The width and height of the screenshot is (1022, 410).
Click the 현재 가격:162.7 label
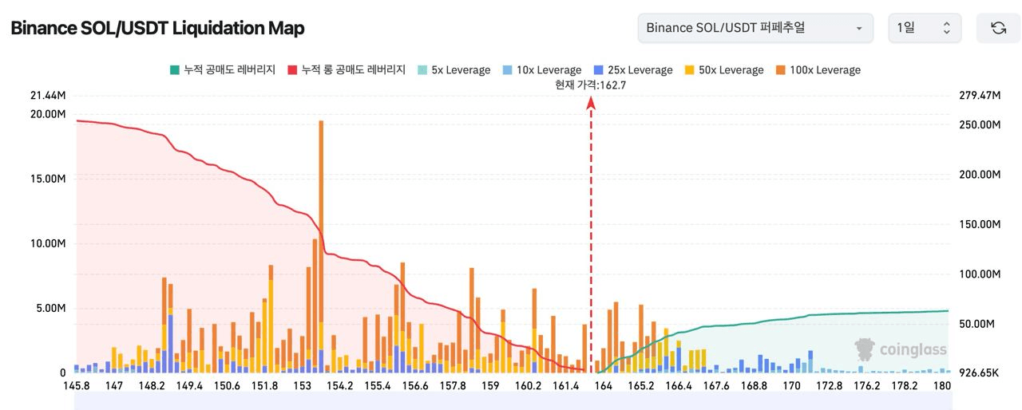591,85
